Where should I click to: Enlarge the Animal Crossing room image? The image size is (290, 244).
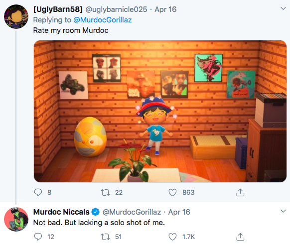(x=160, y=111)
